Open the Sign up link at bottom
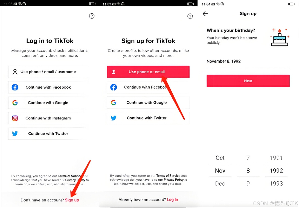The image size is (299, 208). [72, 200]
